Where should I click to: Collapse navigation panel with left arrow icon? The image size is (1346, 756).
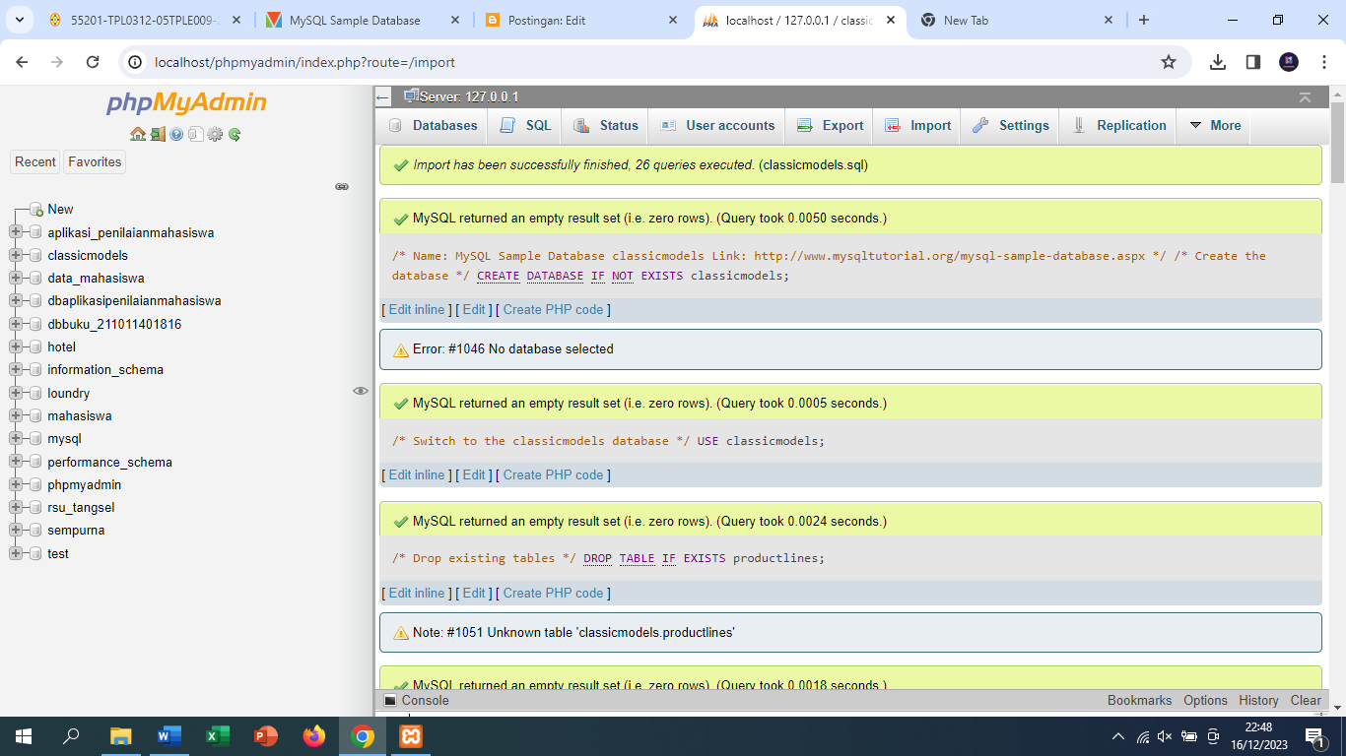point(384,96)
